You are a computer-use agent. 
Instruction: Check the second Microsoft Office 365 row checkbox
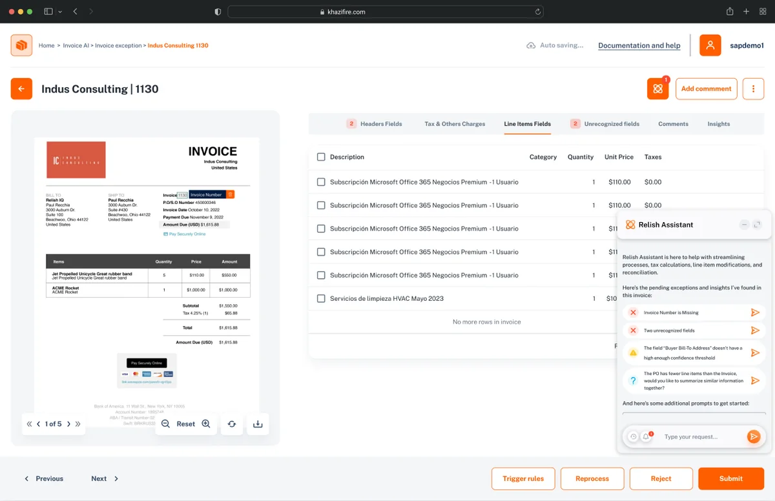click(x=321, y=205)
